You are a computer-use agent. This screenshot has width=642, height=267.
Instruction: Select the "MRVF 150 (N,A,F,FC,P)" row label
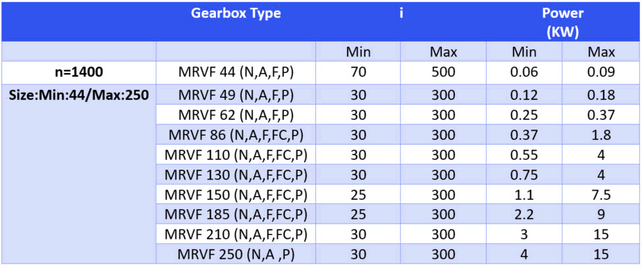(x=236, y=195)
